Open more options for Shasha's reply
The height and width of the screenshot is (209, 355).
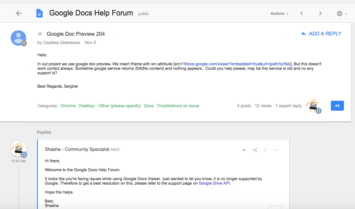coord(276,150)
